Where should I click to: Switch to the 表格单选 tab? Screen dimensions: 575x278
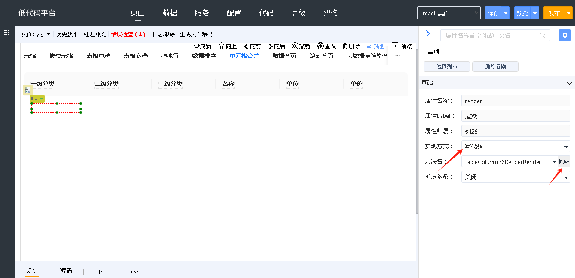pyautogui.click(x=99, y=56)
